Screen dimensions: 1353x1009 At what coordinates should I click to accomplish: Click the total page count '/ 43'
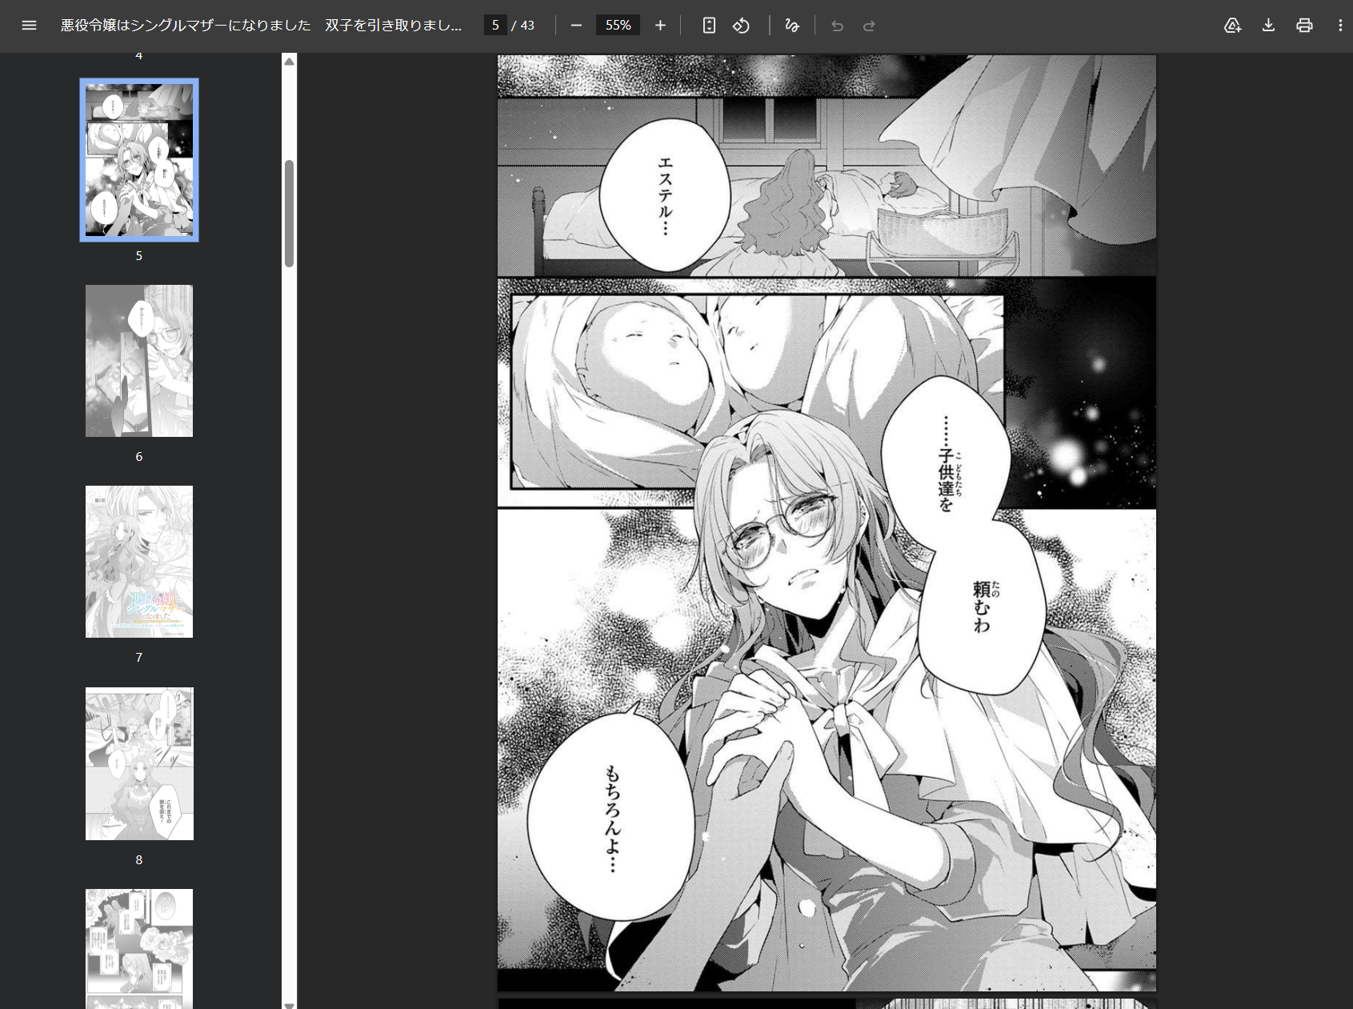click(523, 26)
